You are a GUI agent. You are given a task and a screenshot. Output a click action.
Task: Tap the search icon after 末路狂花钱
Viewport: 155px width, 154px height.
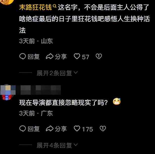coord(55,7)
